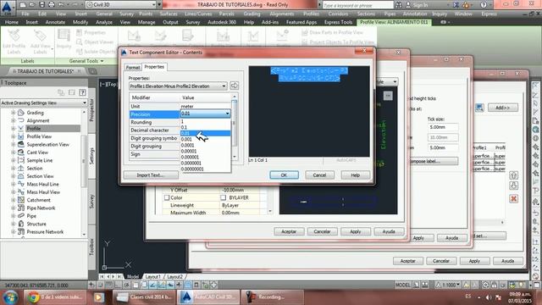The image size is (542, 305).
Task: Click the workspace switching gear icon in status bar
Action: coord(485,286)
